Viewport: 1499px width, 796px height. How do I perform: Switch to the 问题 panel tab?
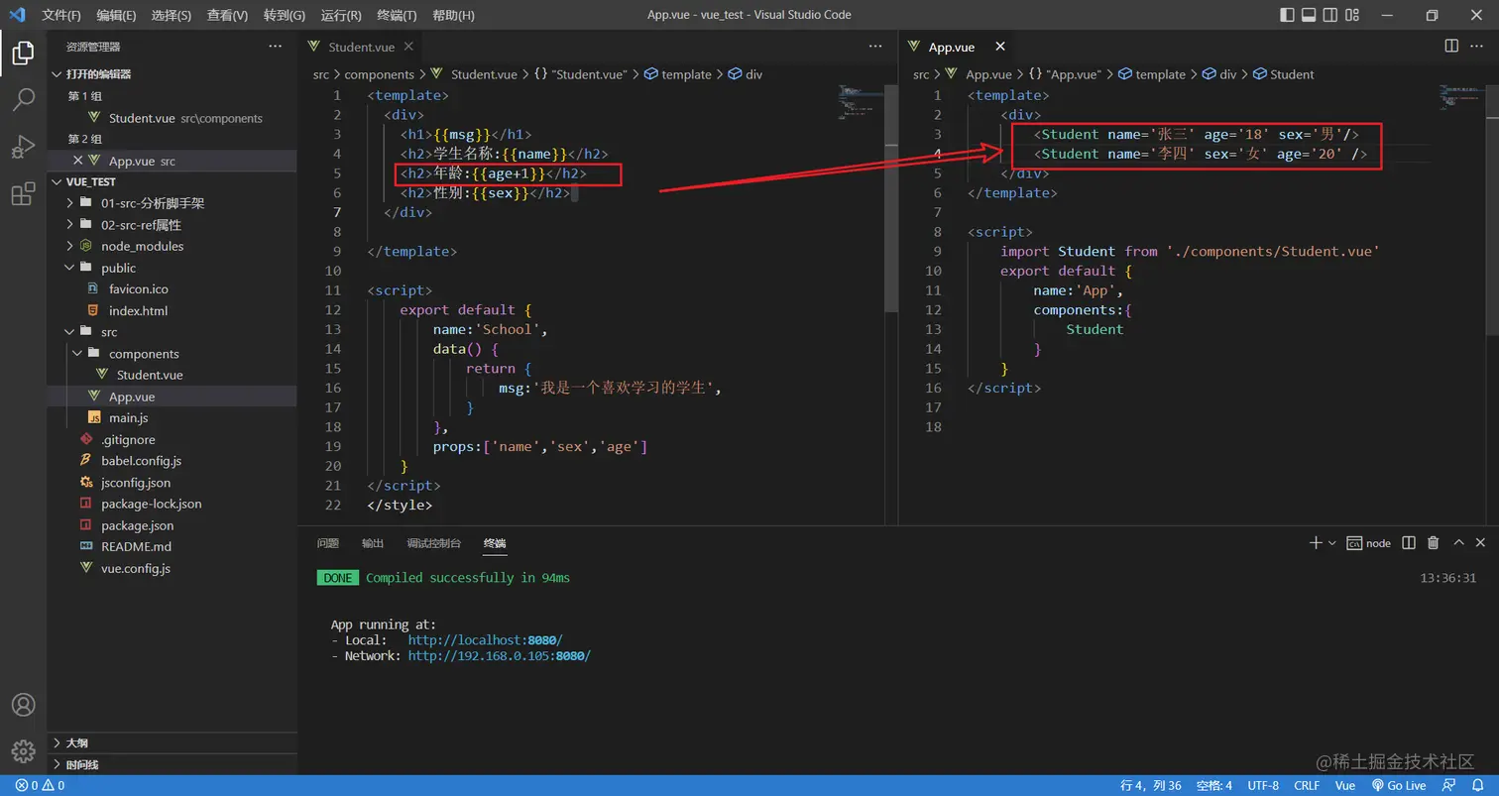328,543
